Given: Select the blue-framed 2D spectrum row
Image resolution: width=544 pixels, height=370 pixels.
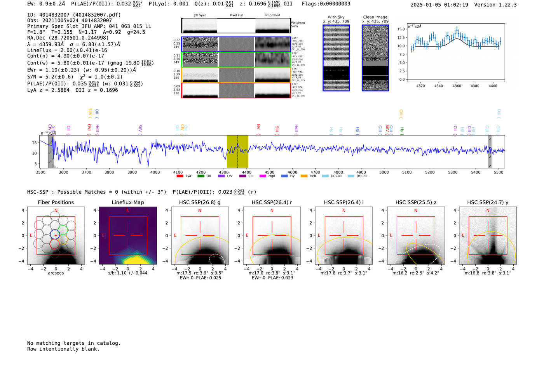Looking at the screenshot, I should (236, 44).
